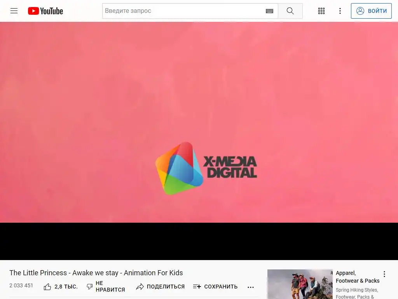Click the magnifier search button

pyautogui.click(x=290, y=11)
